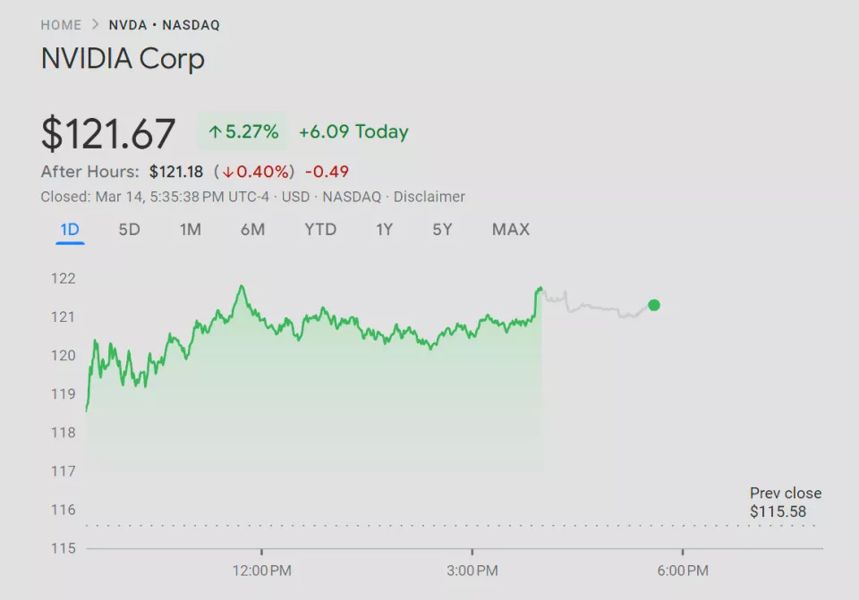Select the MAX time range
Screen dimensions: 859x600
point(511,230)
